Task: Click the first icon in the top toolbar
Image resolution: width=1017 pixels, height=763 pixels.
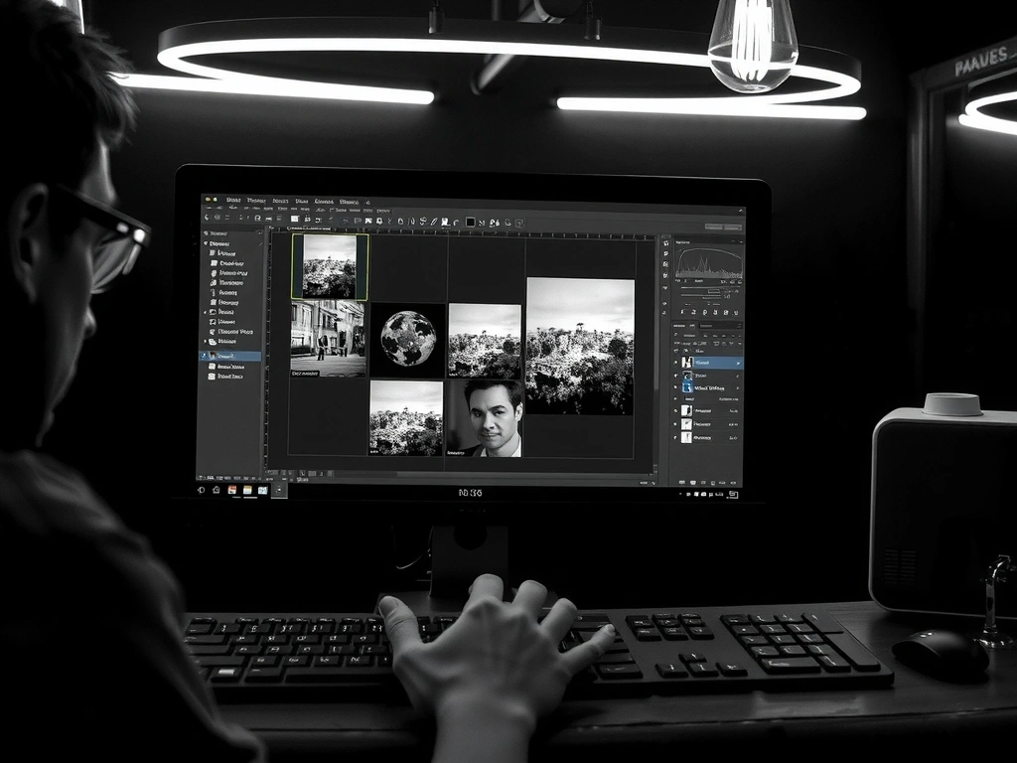Action: tap(207, 218)
